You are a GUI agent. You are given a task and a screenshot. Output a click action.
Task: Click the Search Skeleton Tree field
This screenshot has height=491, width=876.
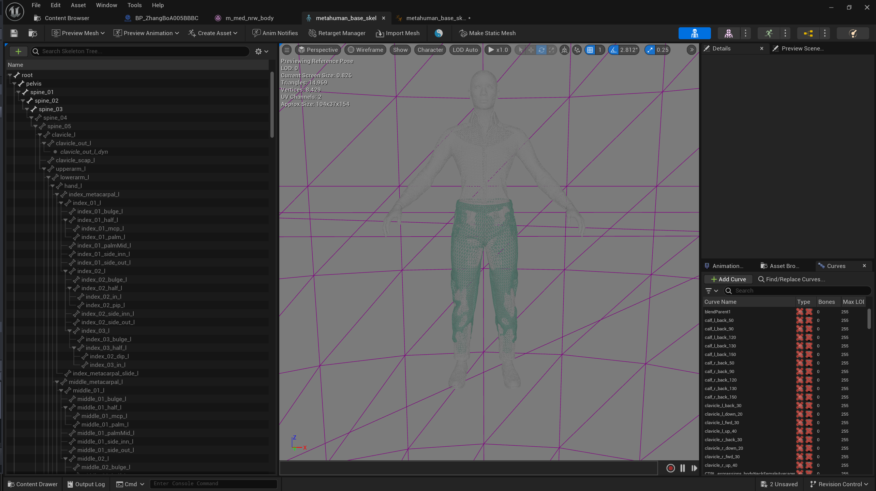pos(143,51)
